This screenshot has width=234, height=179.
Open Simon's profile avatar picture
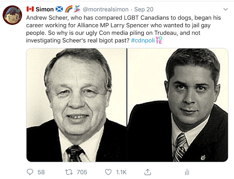[12, 15]
